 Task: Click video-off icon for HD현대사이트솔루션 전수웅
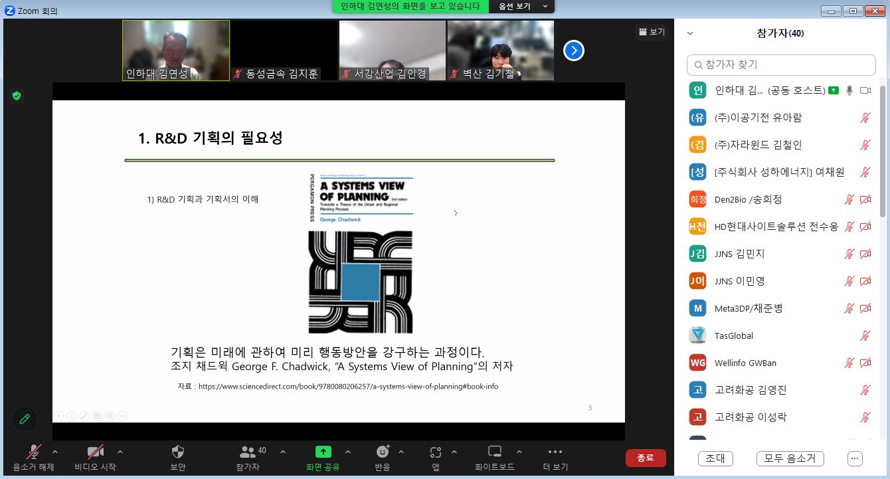[865, 227]
